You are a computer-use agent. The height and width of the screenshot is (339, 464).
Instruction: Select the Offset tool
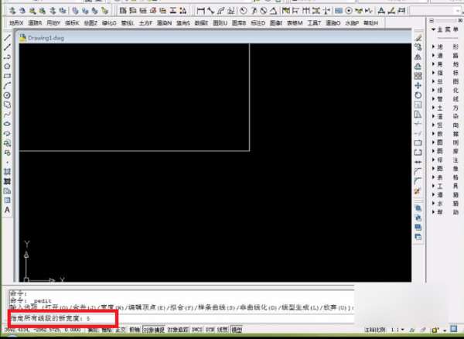pyautogui.click(x=418, y=67)
